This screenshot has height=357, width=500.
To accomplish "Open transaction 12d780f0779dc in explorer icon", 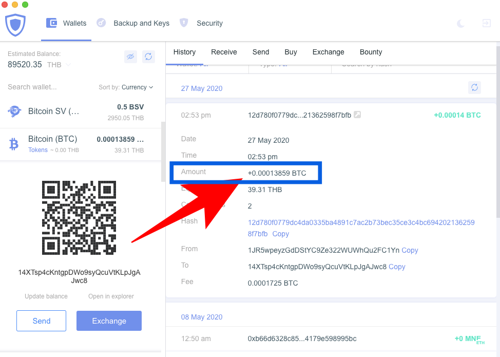I will tap(357, 115).
